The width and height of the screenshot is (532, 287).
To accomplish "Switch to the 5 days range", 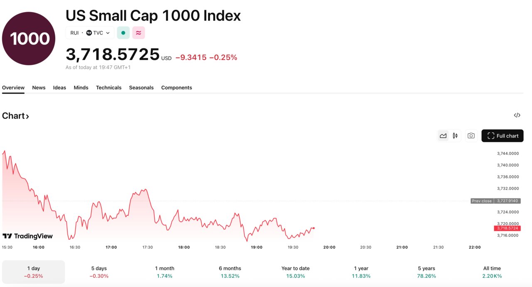I will [x=99, y=272].
